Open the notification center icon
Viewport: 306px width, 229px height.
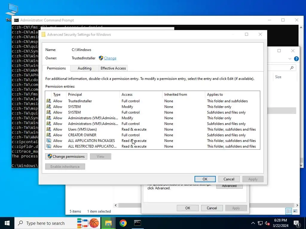296,223
